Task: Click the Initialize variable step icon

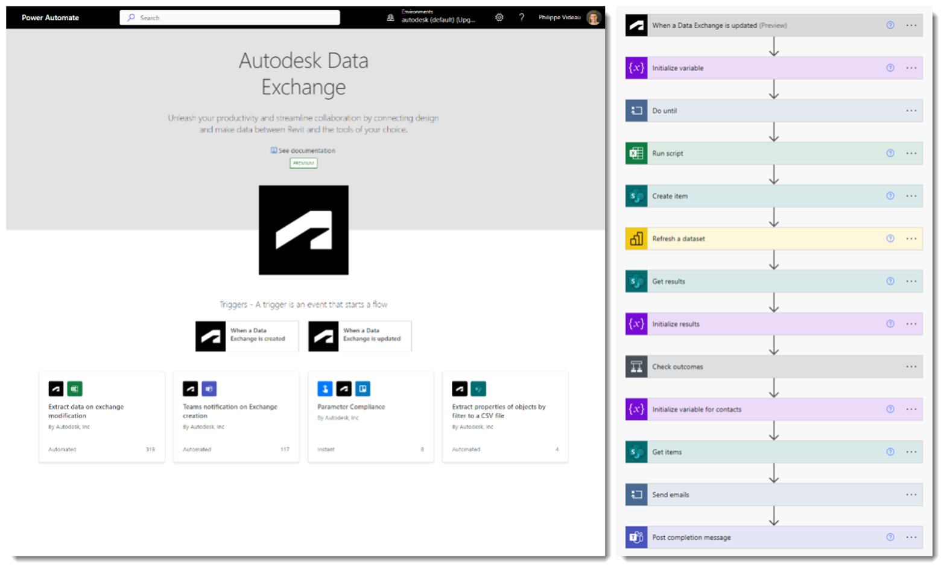Action: point(636,68)
